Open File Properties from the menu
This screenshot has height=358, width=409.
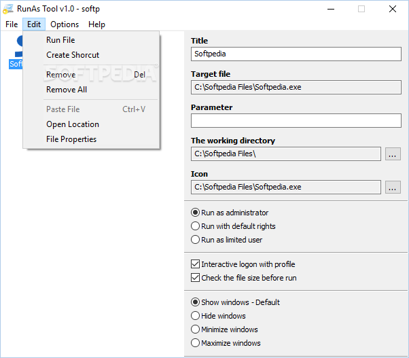coord(91,139)
